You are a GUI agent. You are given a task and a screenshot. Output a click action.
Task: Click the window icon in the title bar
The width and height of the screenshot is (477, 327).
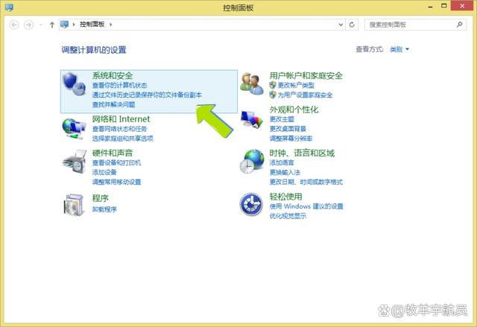pyautogui.click(x=9, y=7)
